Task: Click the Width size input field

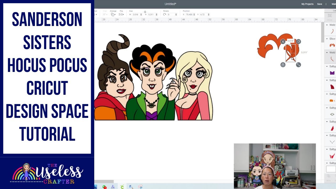Action: click(x=136, y=15)
